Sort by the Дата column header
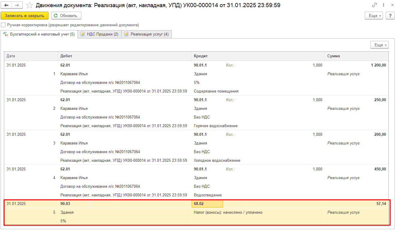The width and height of the screenshot is (398, 231). [31, 56]
